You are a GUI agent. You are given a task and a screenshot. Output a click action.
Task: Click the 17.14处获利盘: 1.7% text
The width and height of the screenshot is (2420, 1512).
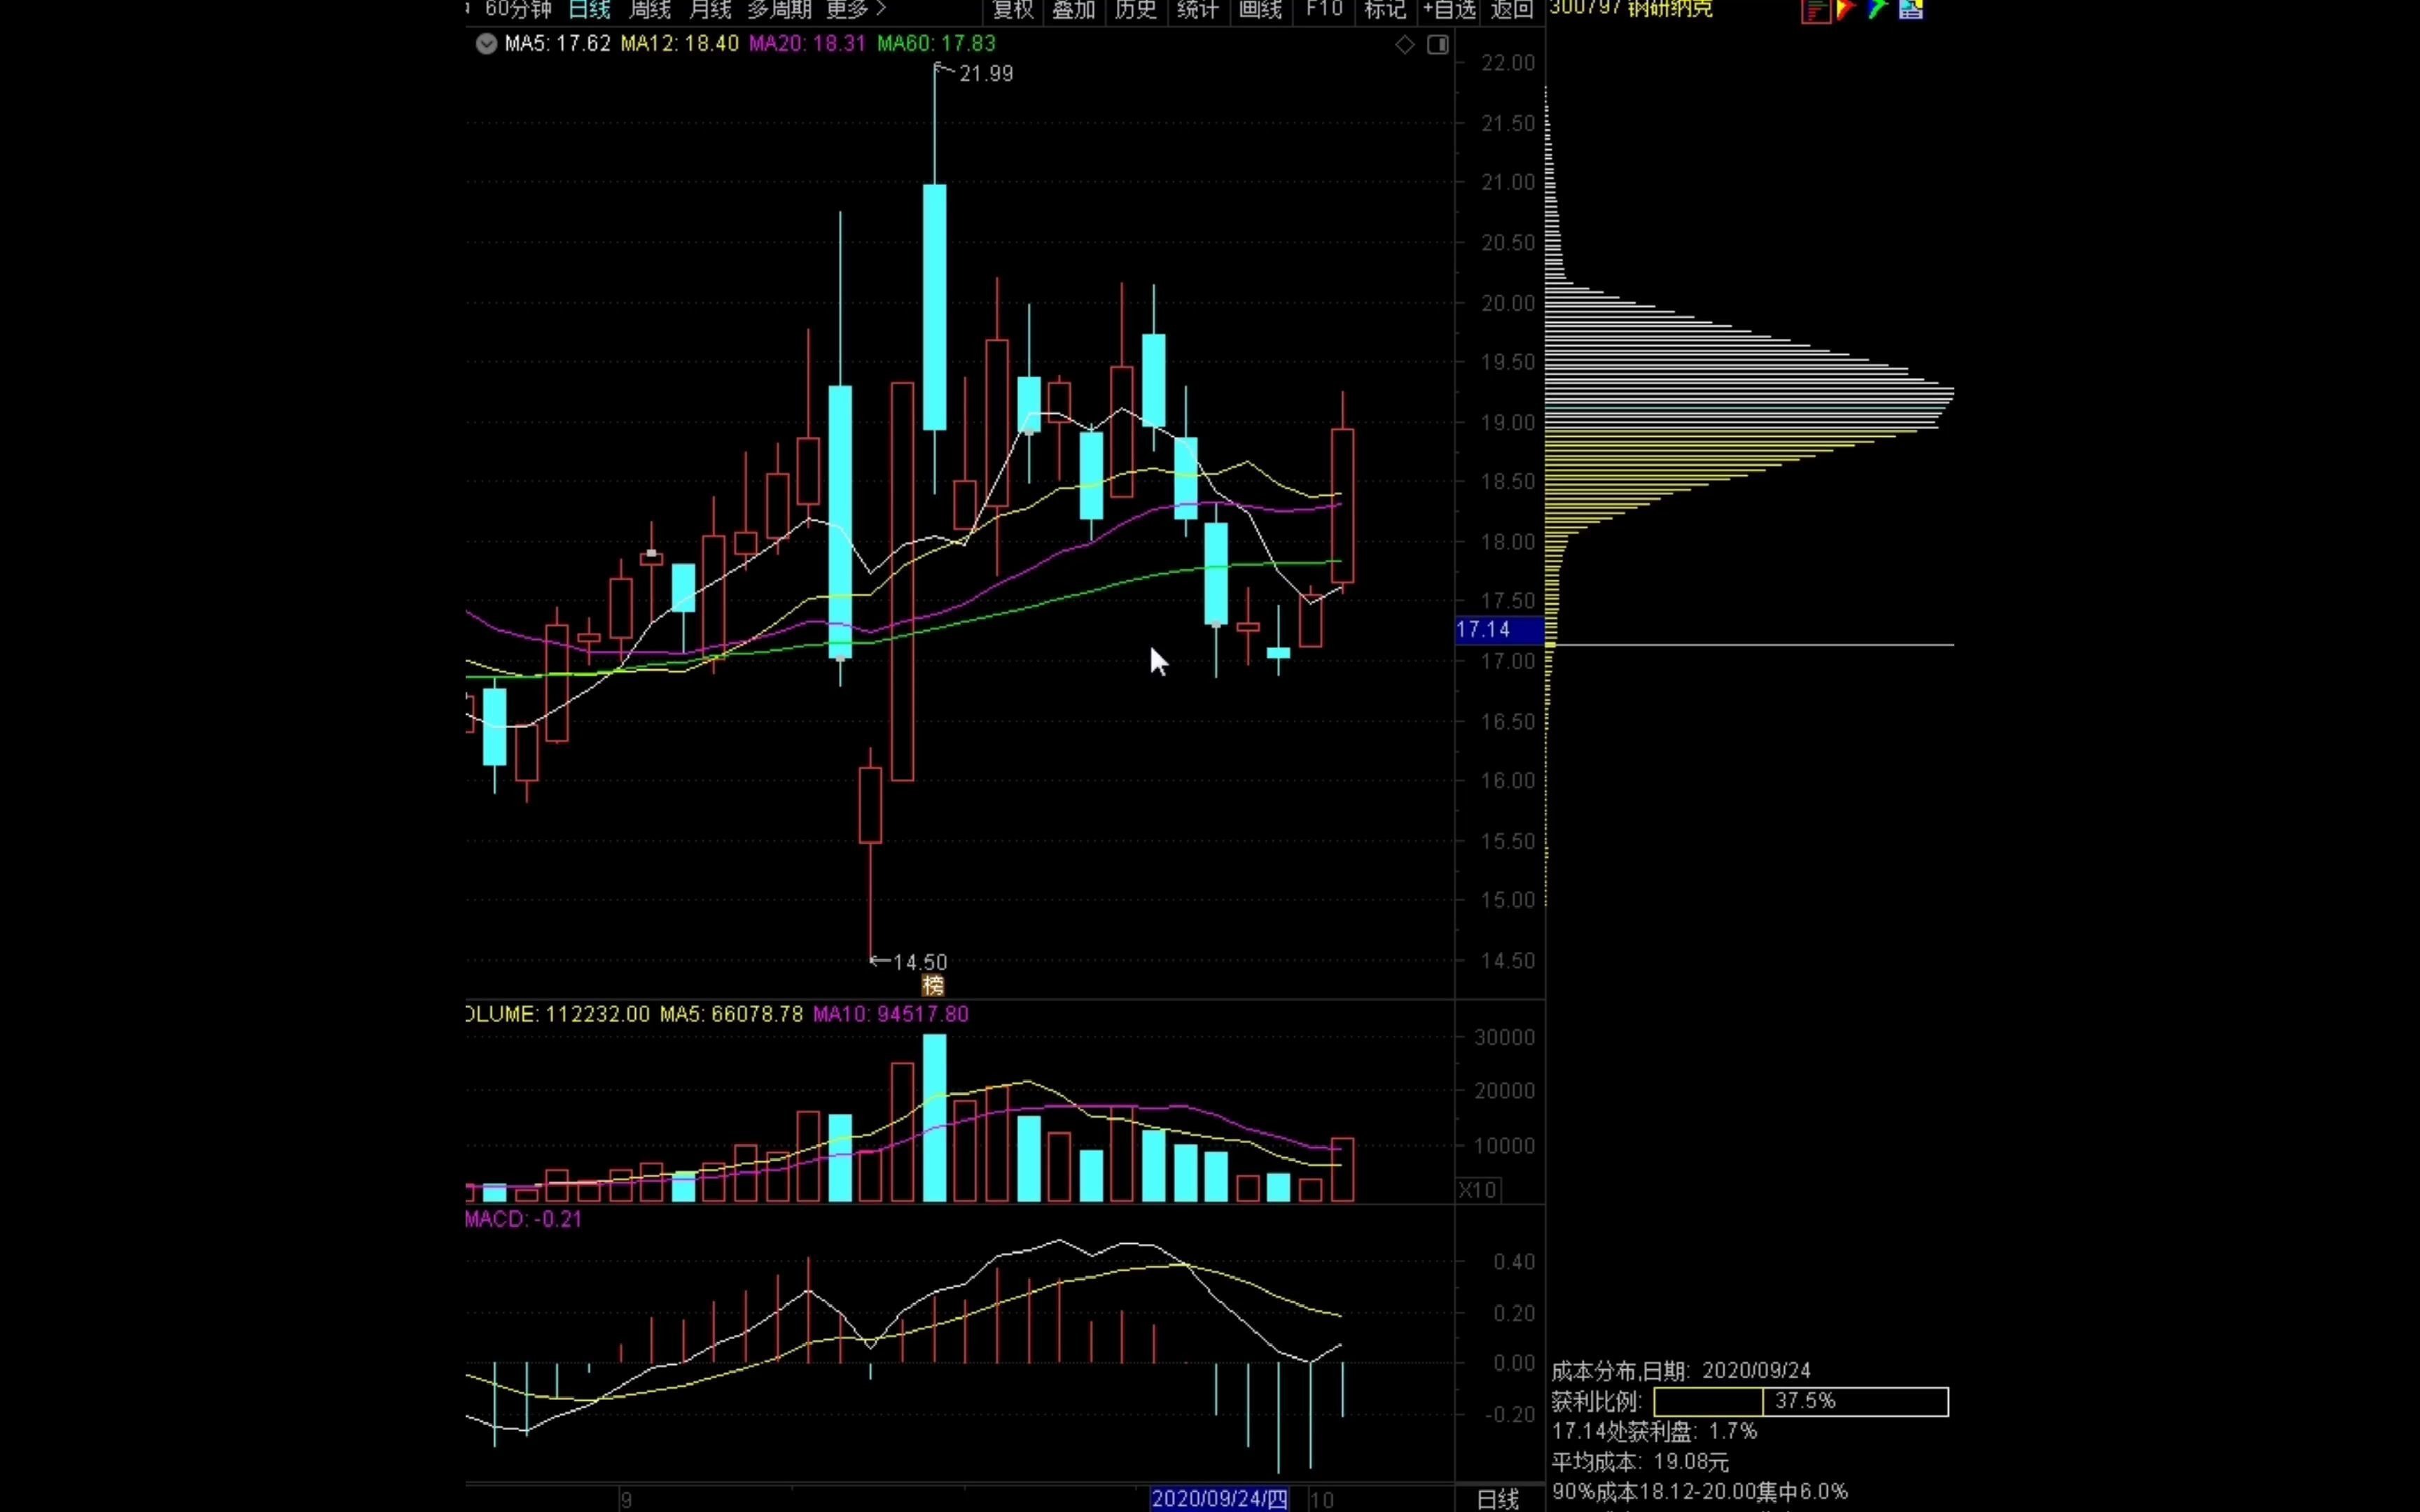1654,1432
